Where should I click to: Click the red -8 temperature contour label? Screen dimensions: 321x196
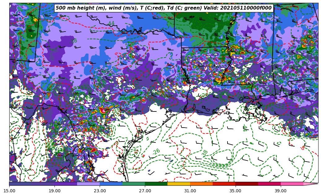302,148
